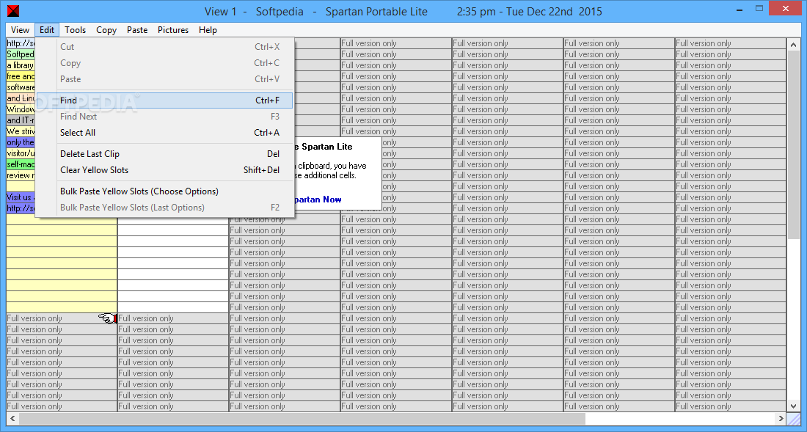Select the 'visitor/u' clip cell
This screenshot has height=432, width=807.
[x=21, y=153]
